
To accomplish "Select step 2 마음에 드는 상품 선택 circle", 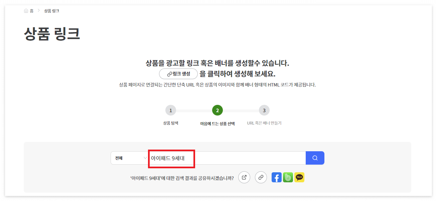I will pos(217,110).
